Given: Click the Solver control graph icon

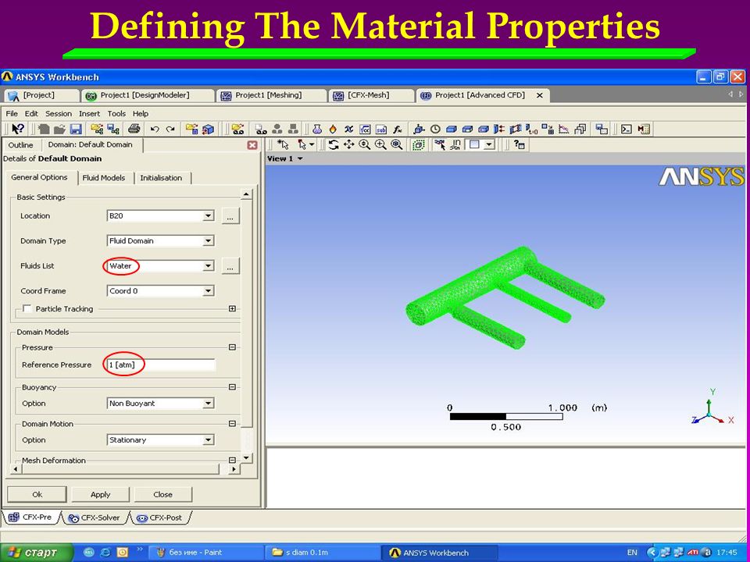Looking at the screenshot, I should point(564,129).
